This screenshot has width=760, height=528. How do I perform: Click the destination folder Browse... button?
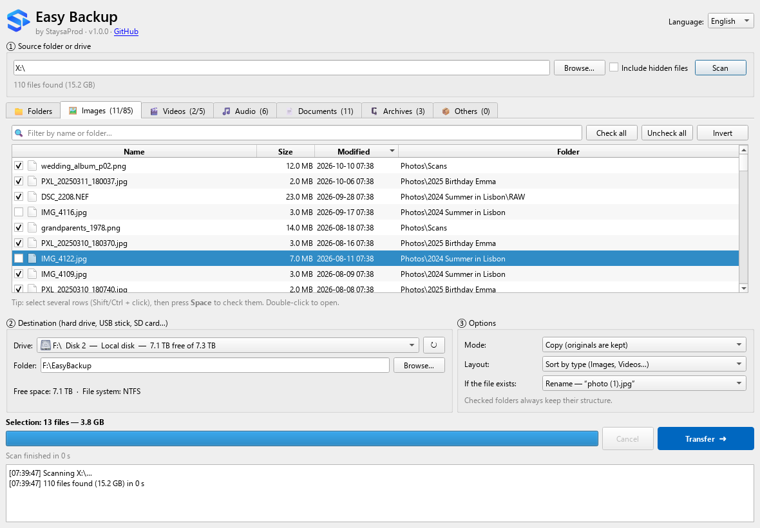[419, 365]
